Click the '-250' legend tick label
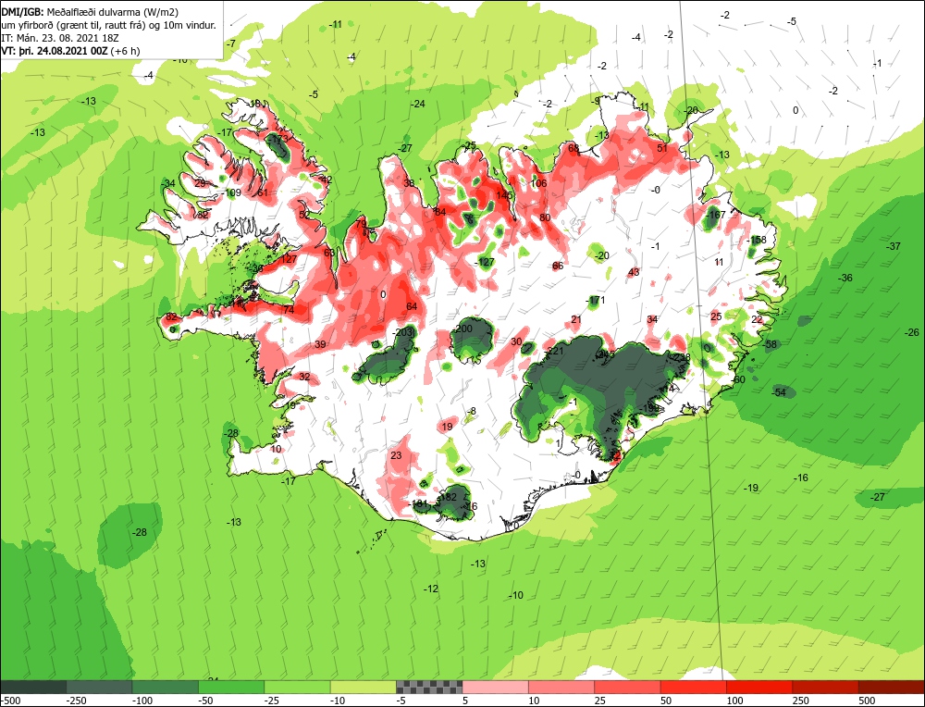The image size is (925, 707). point(76,701)
